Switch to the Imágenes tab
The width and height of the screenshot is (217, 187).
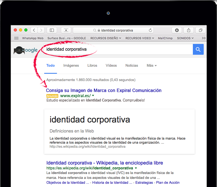[71, 66]
